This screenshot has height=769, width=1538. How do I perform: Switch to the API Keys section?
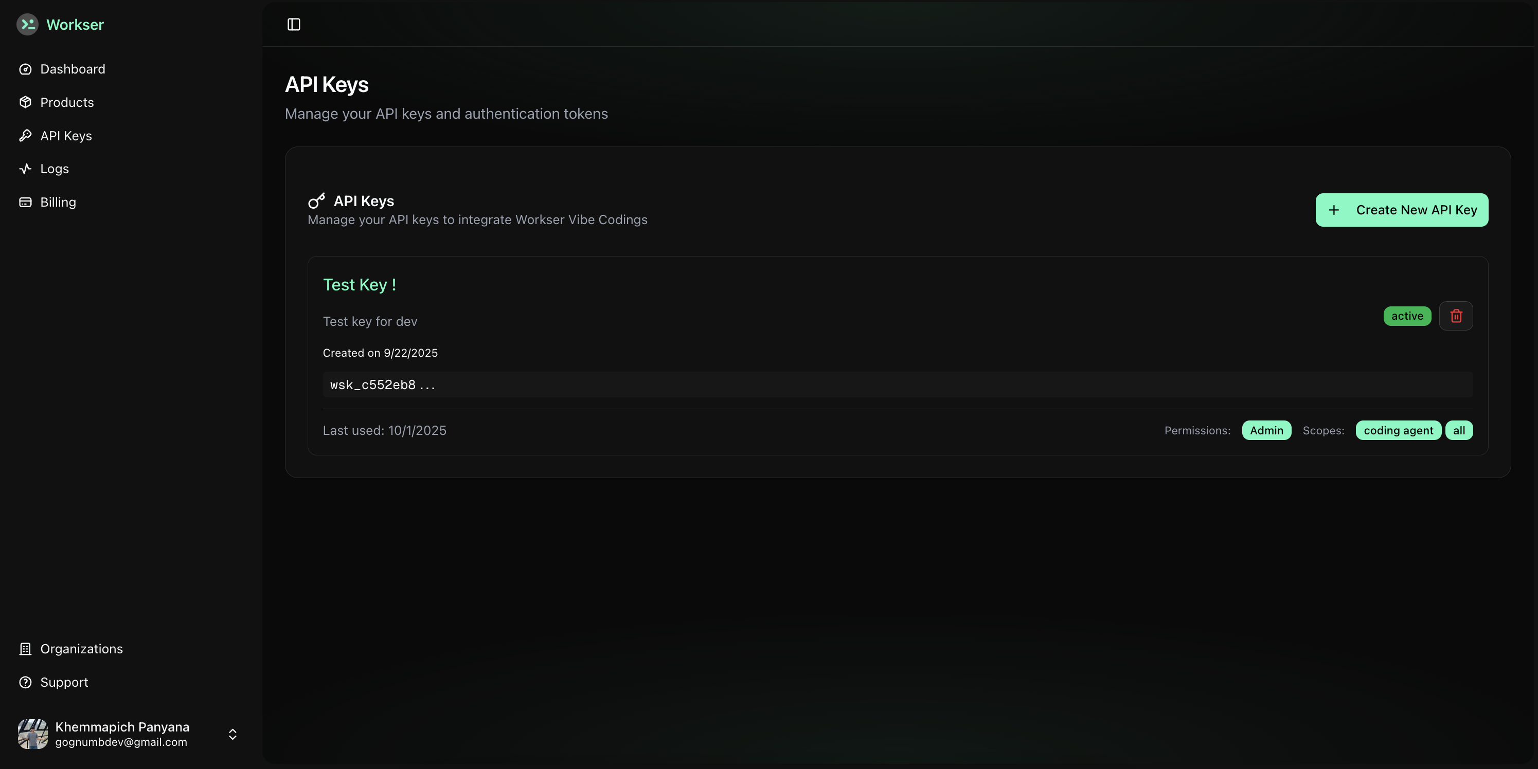click(66, 135)
